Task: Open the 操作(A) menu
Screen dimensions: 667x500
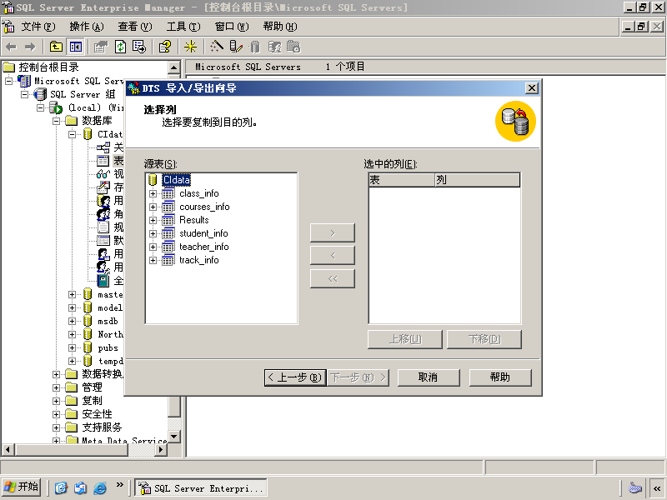Action: click(x=87, y=27)
